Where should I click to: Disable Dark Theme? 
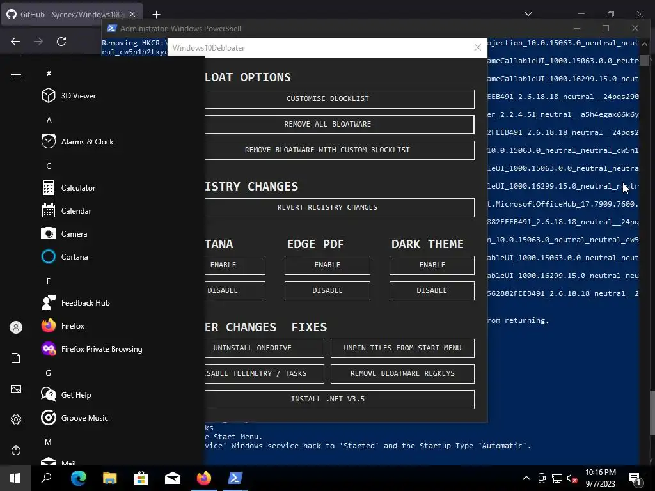(432, 291)
